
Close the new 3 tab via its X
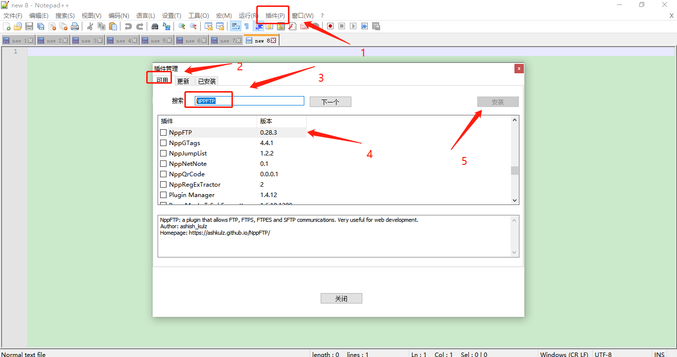pyautogui.click(x=100, y=41)
